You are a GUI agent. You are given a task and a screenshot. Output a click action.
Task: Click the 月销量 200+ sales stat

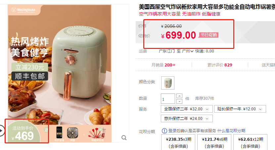163,65
